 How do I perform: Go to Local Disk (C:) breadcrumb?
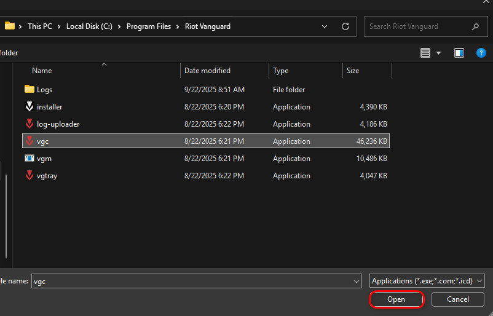tap(90, 26)
